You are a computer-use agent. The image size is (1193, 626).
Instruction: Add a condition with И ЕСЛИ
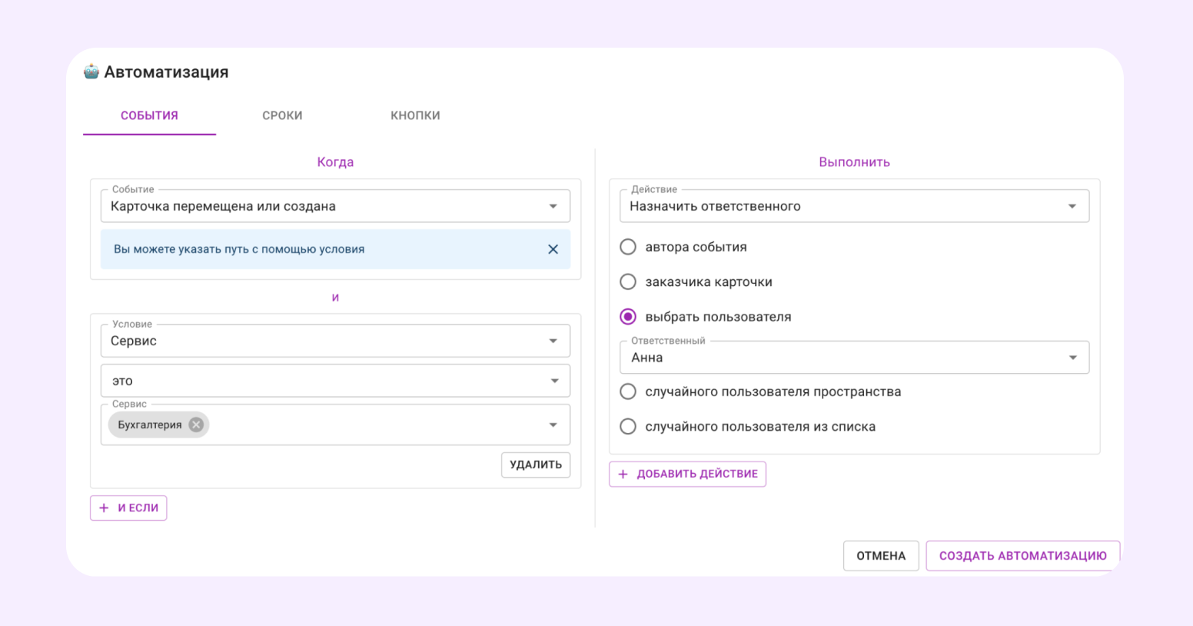tap(128, 508)
